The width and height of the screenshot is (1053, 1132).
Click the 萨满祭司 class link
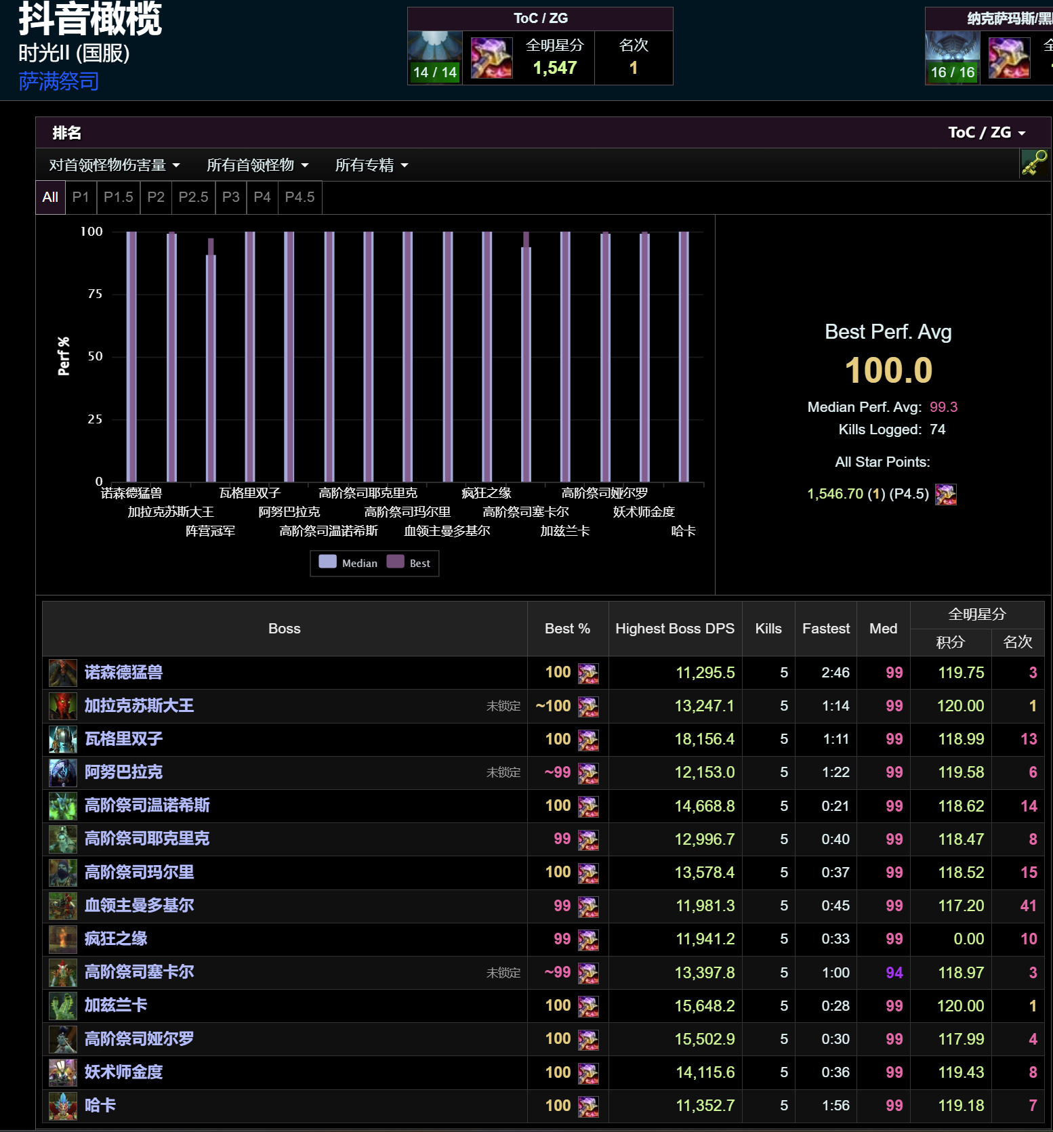[59, 81]
